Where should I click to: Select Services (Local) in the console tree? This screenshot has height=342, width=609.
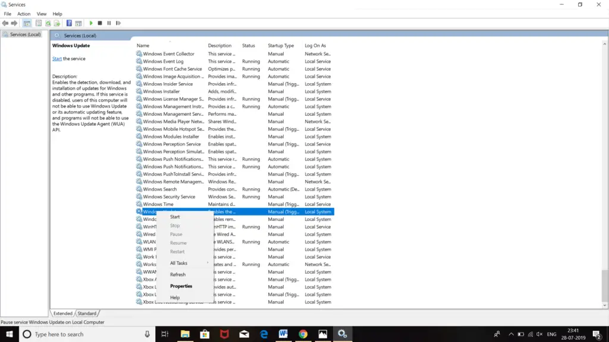(25, 34)
